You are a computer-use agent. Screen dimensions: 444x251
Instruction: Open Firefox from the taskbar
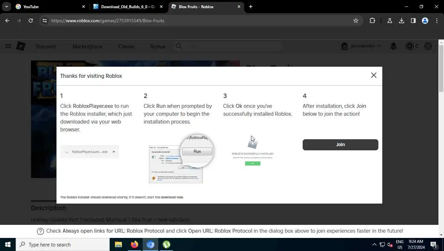134,244
